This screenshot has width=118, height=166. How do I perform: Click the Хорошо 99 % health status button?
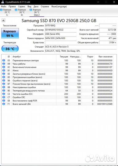(x=10, y=33)
